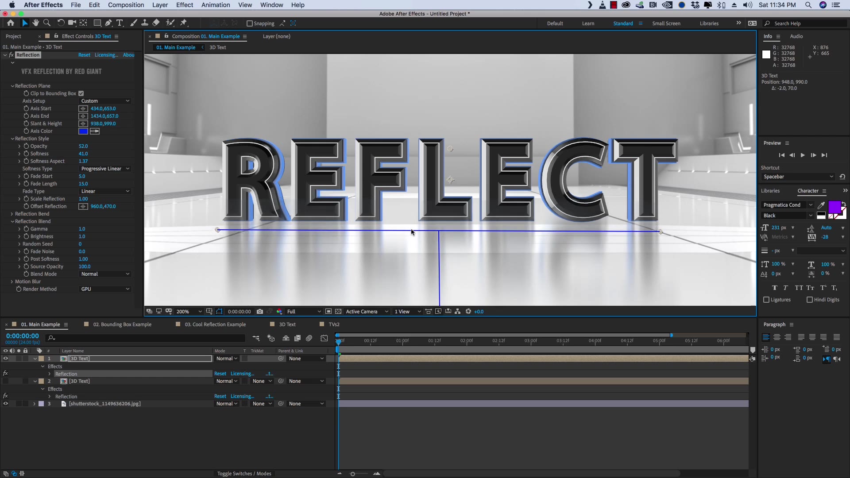Open the Composition menu
Image resolution: width=850 pixels, height=478 pixels.
pos(126,5)
